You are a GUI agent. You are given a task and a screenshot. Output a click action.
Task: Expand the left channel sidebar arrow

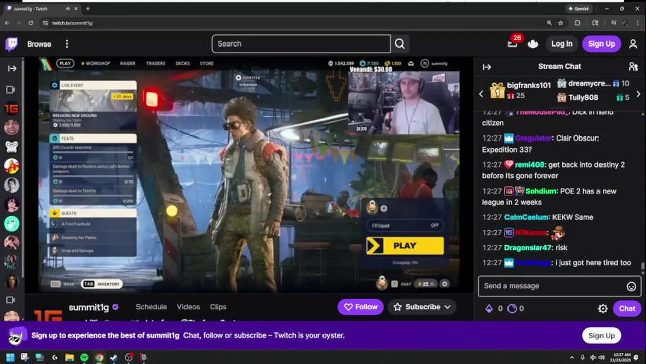click(12, 68)
